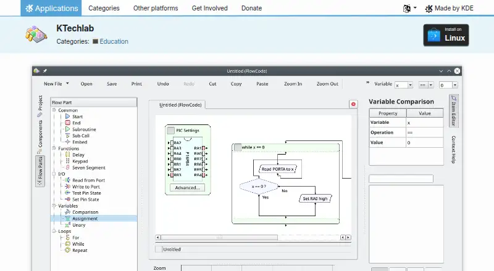This screenshot has height=271, width=494.
Task: Select the While loop icon
Action: (67, 244)
